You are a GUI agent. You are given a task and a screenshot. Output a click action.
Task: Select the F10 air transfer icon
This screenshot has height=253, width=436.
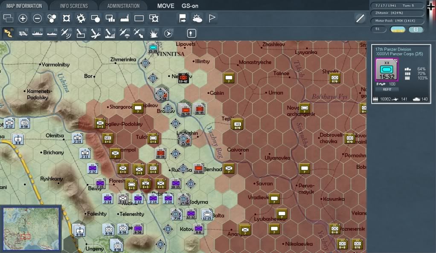(139, 34)
